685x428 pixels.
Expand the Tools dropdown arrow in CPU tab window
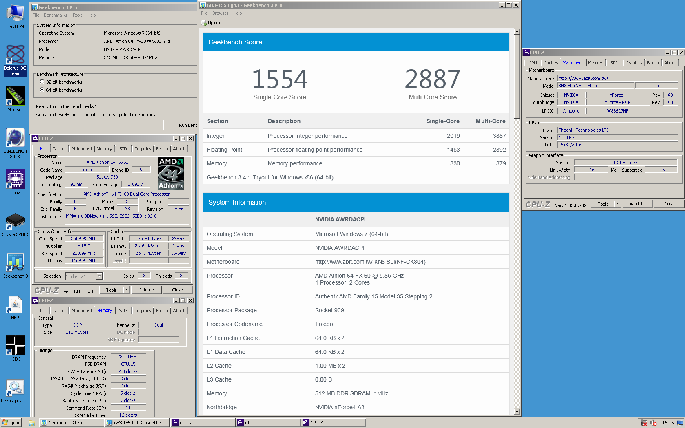(x=126, y=290)
